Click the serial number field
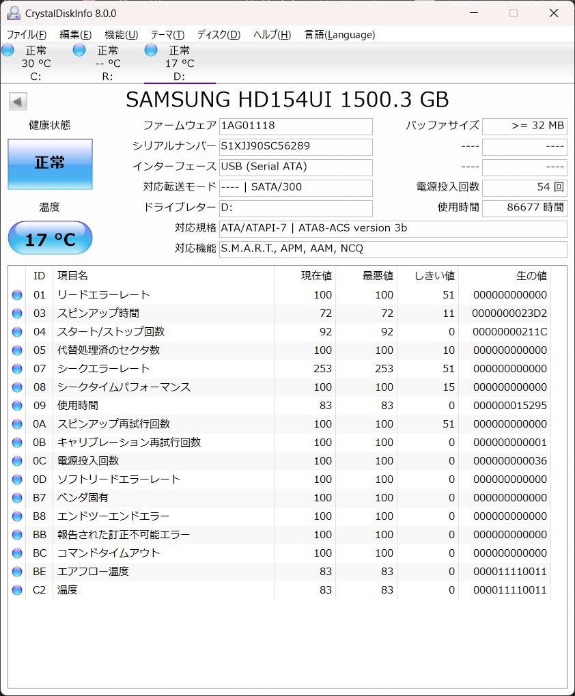 pyautogui.click(x=296, y=147)
